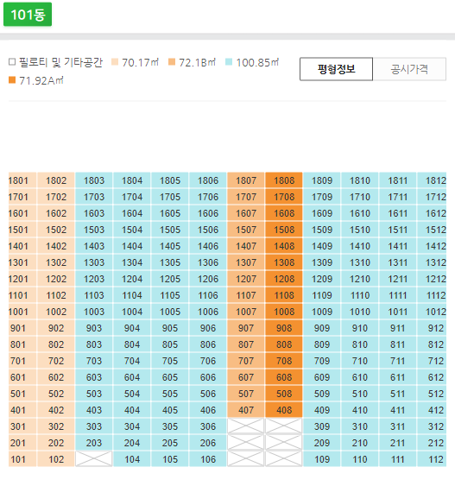The image size is (455, 486).
Task: Select unit 907
Action: (246, 328)
